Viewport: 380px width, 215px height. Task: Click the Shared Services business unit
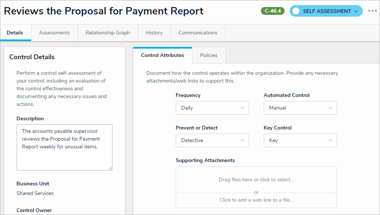click(35, 194)
